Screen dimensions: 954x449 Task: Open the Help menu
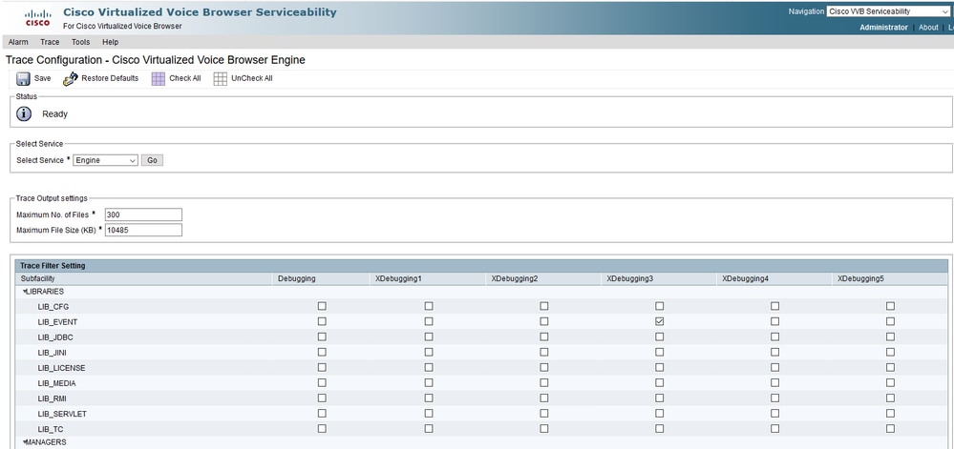click(110, 42)
